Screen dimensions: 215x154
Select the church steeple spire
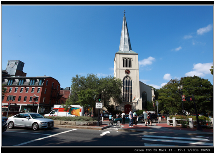pos(125,33)
